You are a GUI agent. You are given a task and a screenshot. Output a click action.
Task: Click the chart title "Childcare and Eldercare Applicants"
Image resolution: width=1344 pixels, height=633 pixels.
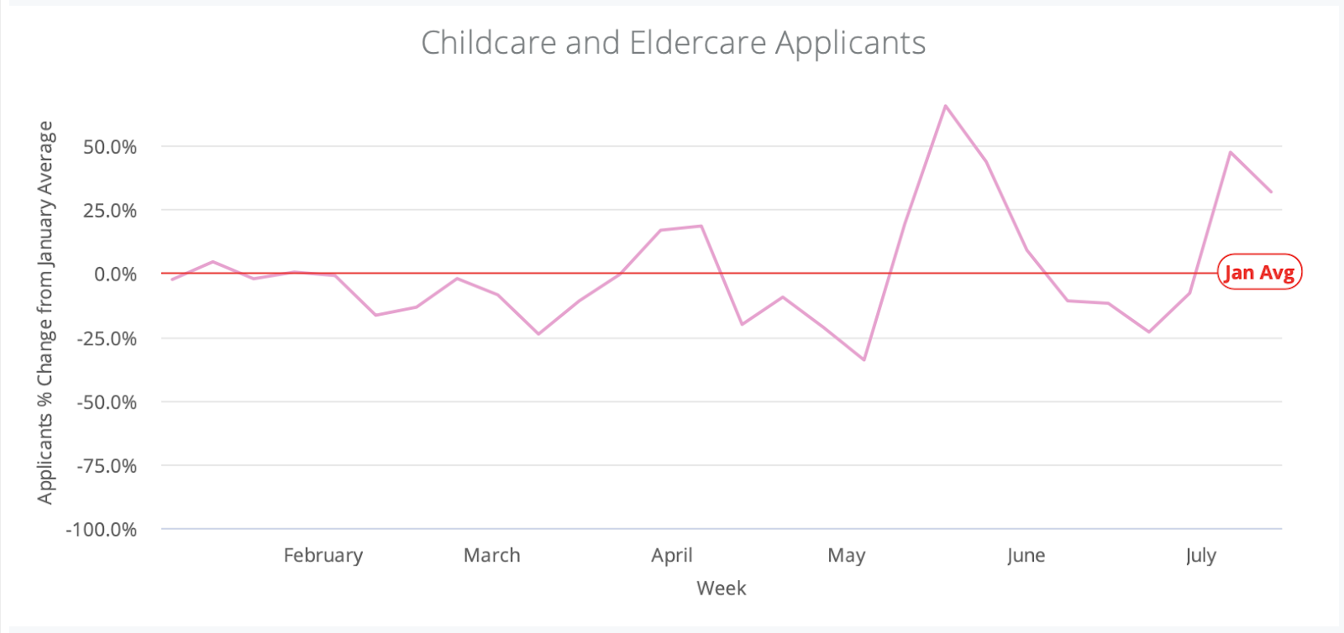click(673, 43)
